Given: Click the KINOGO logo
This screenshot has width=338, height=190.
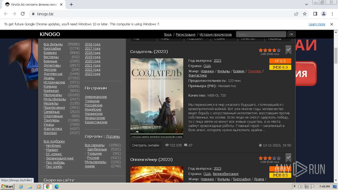Looking at the screenshot, I should (x=50, y=34).
